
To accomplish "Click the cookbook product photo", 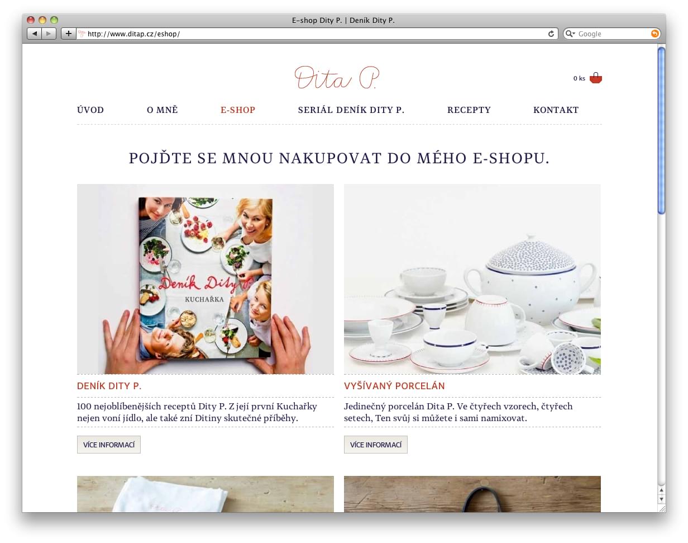I will pos(206,279).
